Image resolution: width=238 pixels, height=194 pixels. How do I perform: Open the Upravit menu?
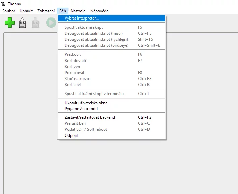click(26, 11)
